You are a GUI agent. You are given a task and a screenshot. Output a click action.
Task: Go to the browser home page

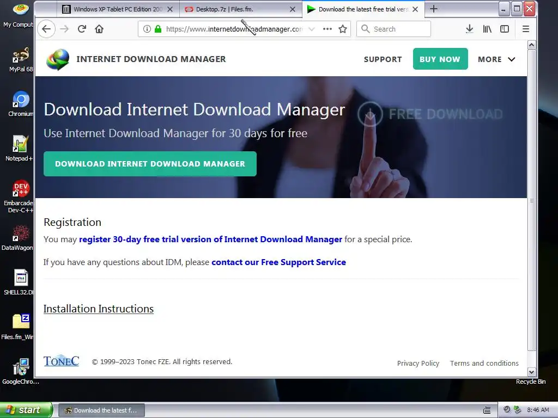99,29
